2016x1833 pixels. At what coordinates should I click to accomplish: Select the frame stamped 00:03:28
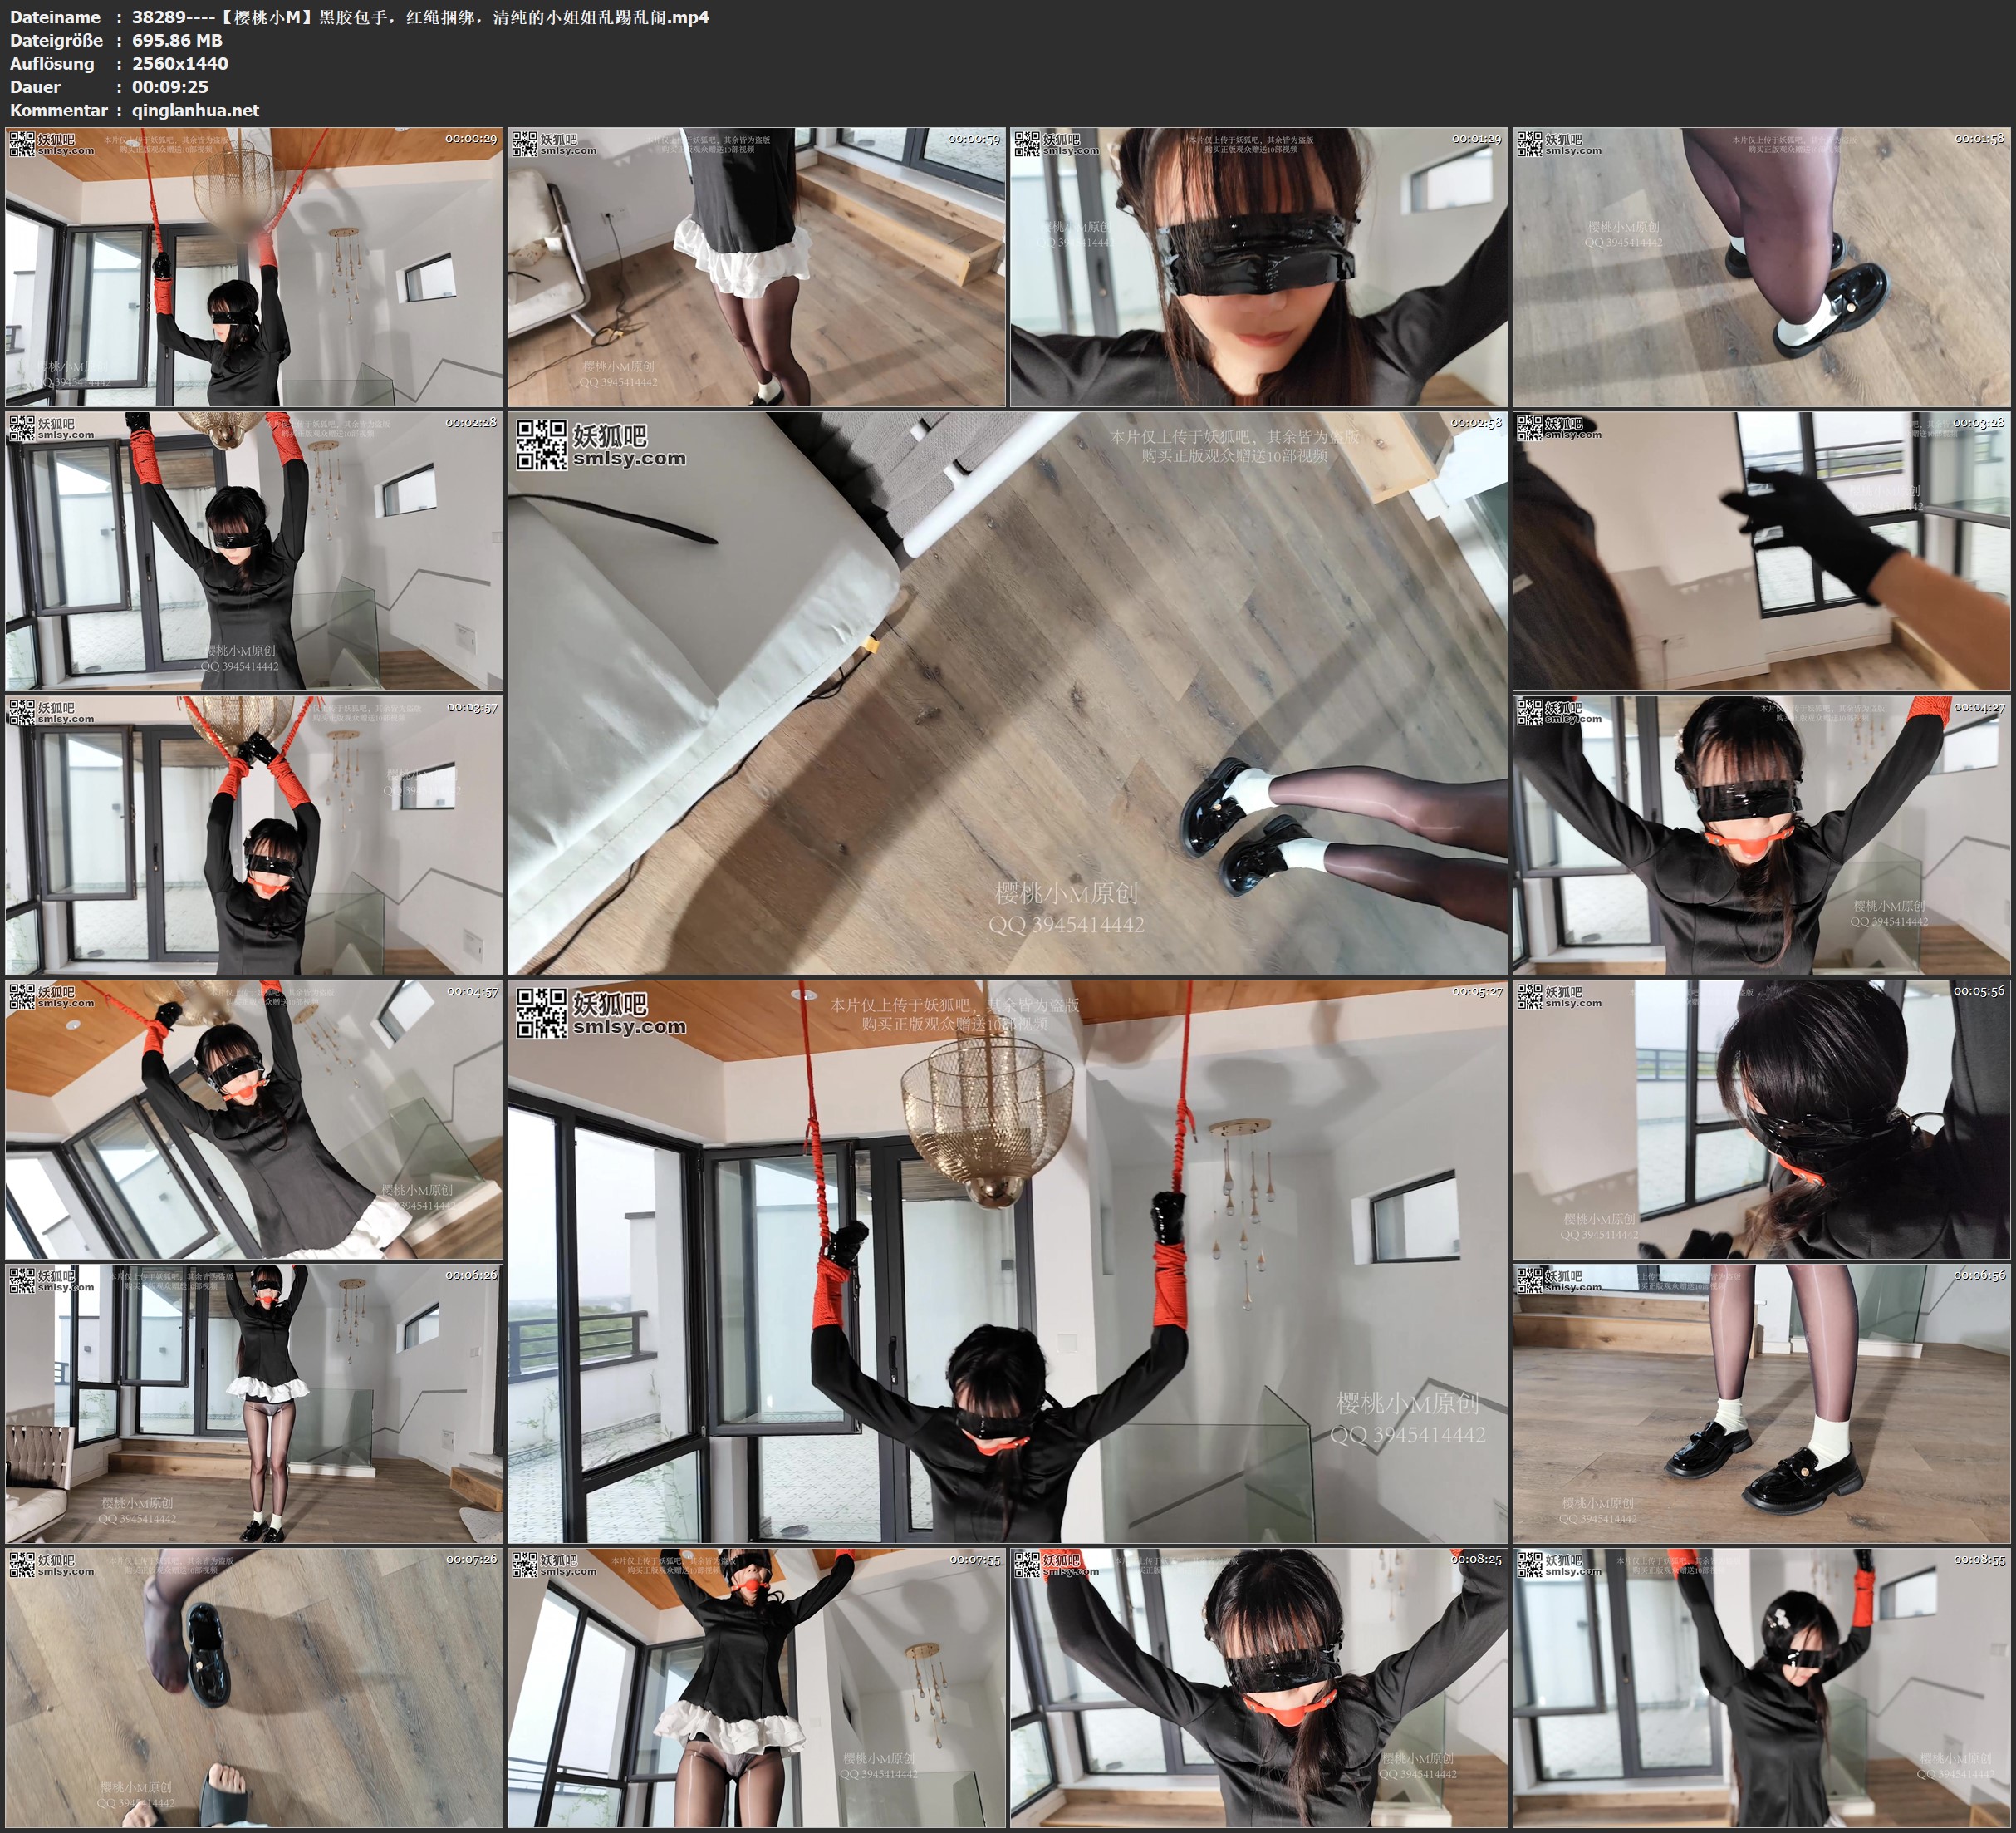tap(1760, 551)
